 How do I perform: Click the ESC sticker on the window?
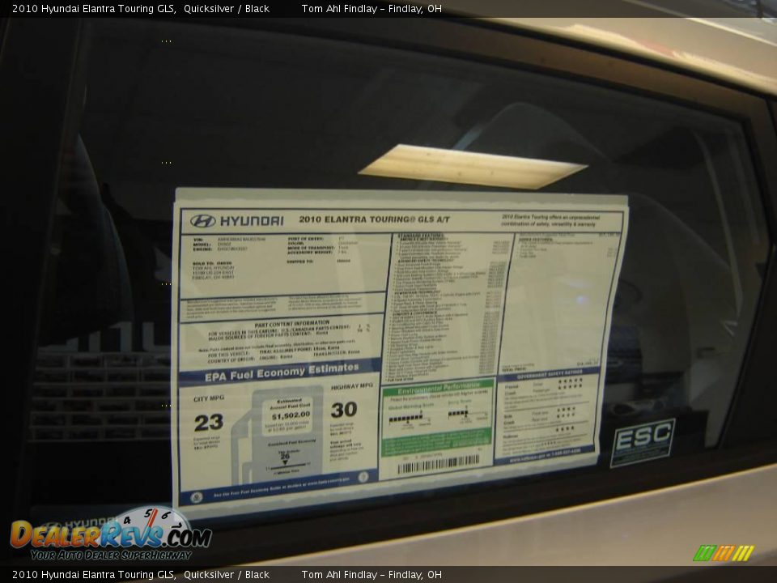tap(643, 442)
